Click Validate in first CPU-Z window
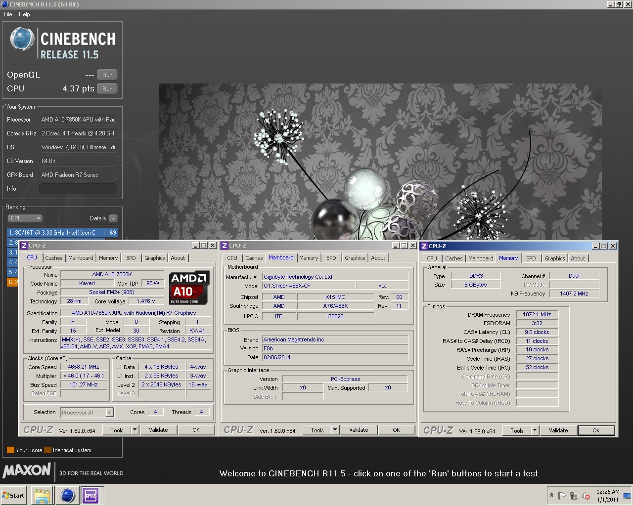The width and height of the screenshot is (633, 506). click(158, 430)
